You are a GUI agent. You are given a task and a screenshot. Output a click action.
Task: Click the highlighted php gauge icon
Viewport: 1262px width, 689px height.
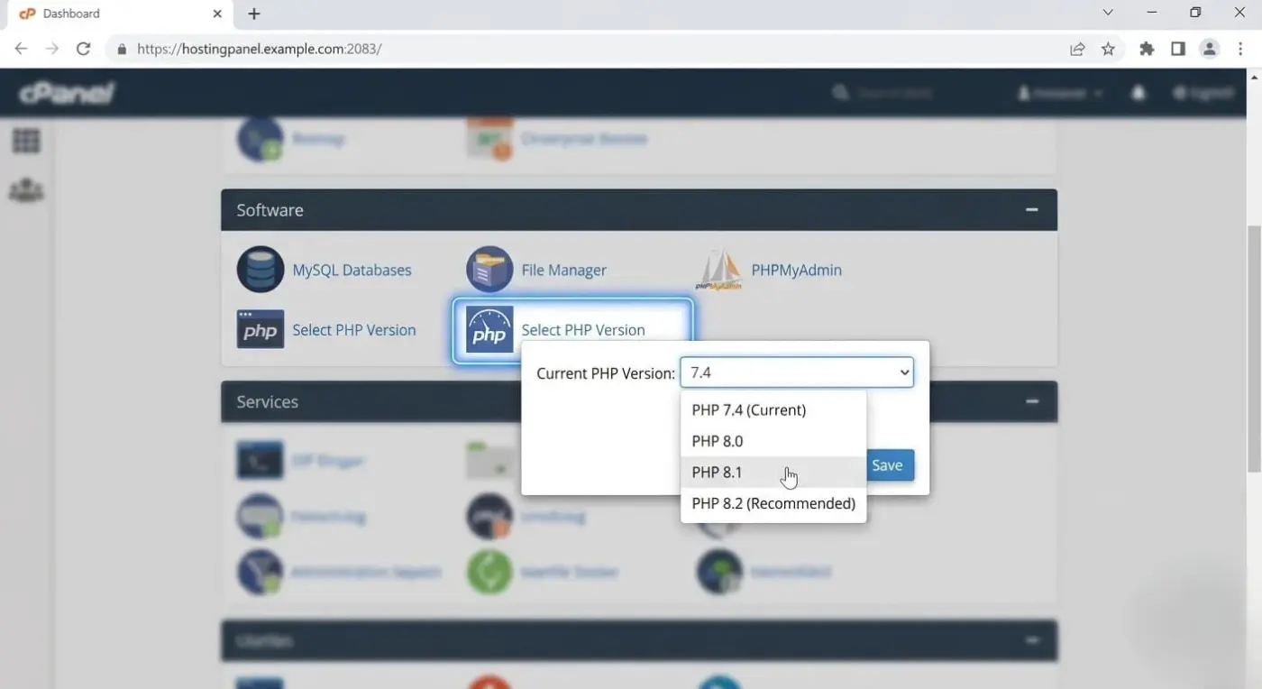[489, 330]
